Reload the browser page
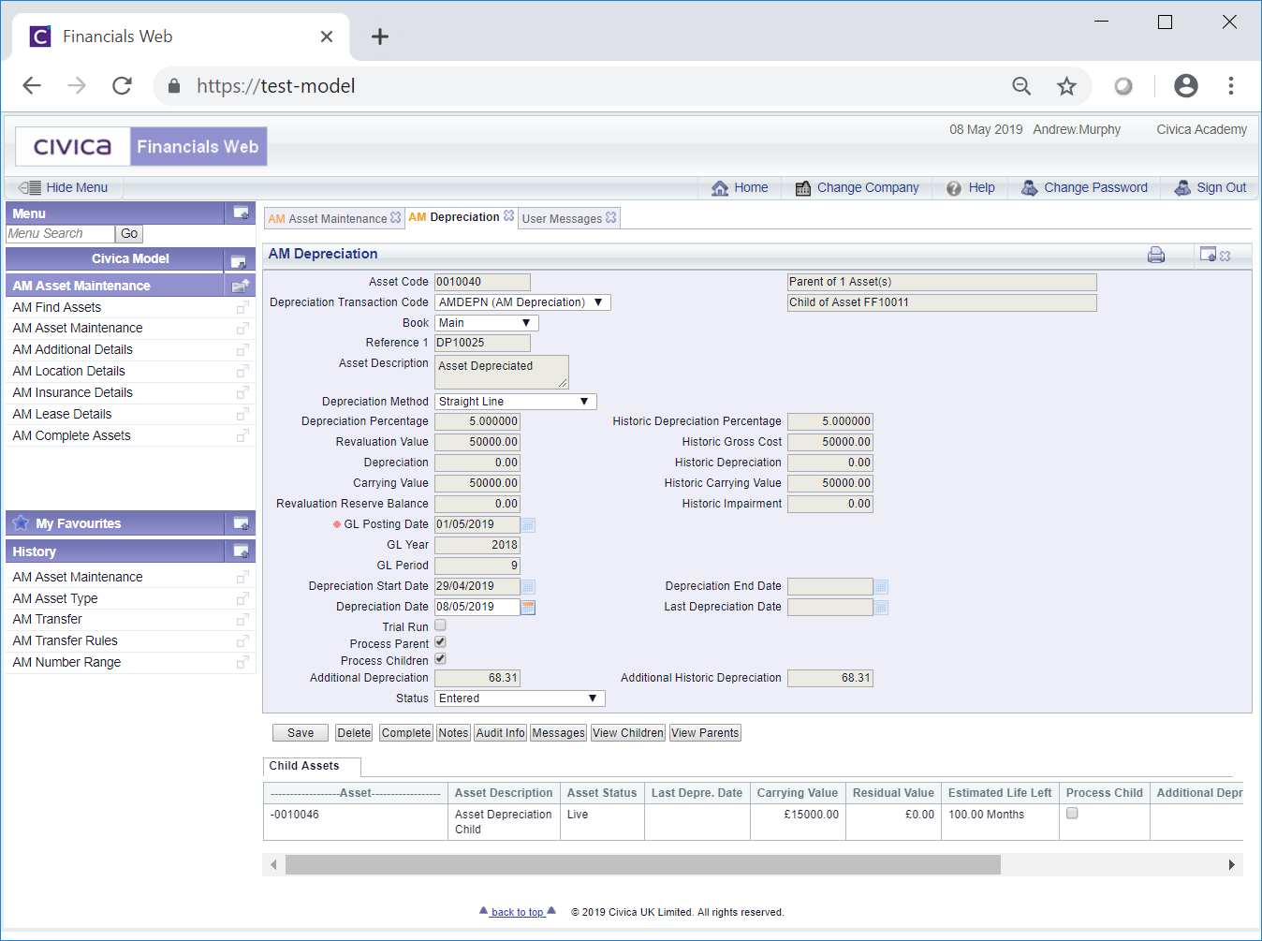Image resolution: width=1262 pixels, height=941 pixels. [122, 86]
